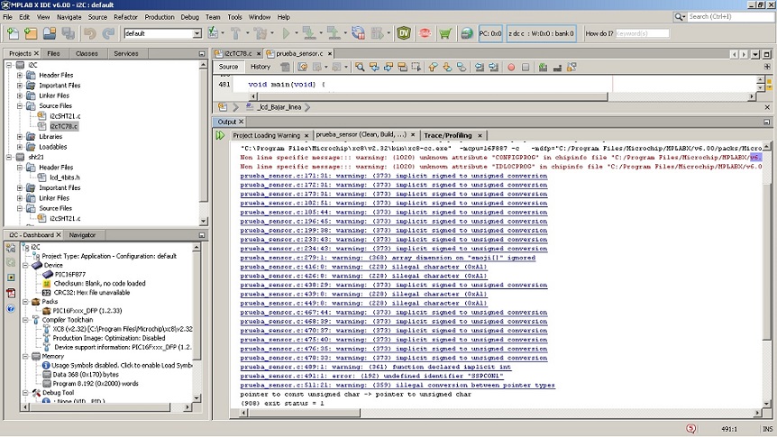Click the PIC16F877 device entry in Dashboard
Screen dimensions: 777x437
point(70,275)
